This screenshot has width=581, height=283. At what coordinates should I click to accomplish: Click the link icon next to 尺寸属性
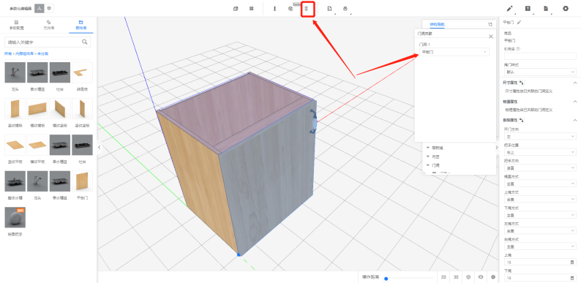[x=522, y=82]
